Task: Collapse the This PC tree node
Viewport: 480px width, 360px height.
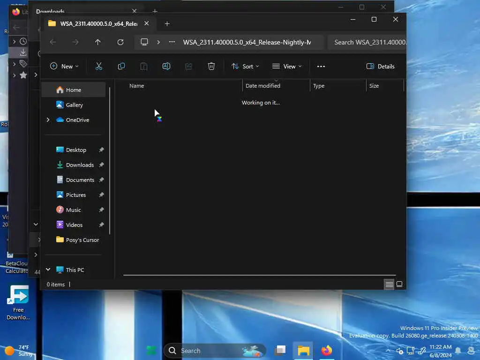Action: click(x=48, y=270)
